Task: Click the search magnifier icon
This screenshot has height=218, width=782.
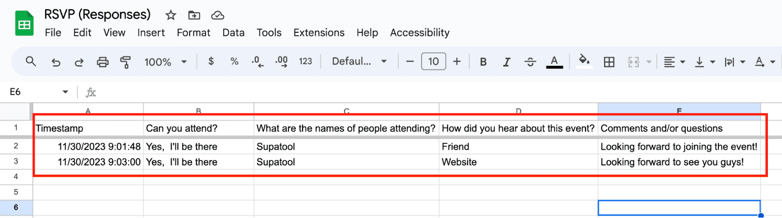Action: [31, 62]
